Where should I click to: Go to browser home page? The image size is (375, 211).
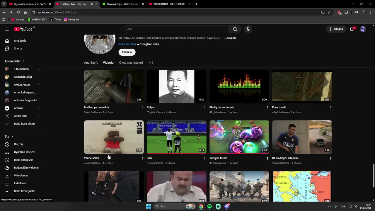25,12
